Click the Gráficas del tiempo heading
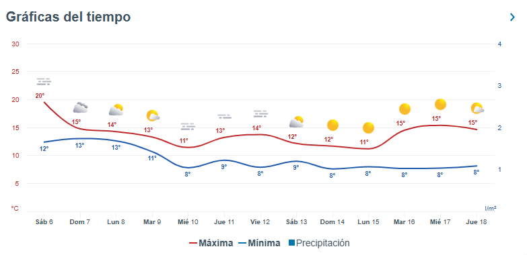 68,17
